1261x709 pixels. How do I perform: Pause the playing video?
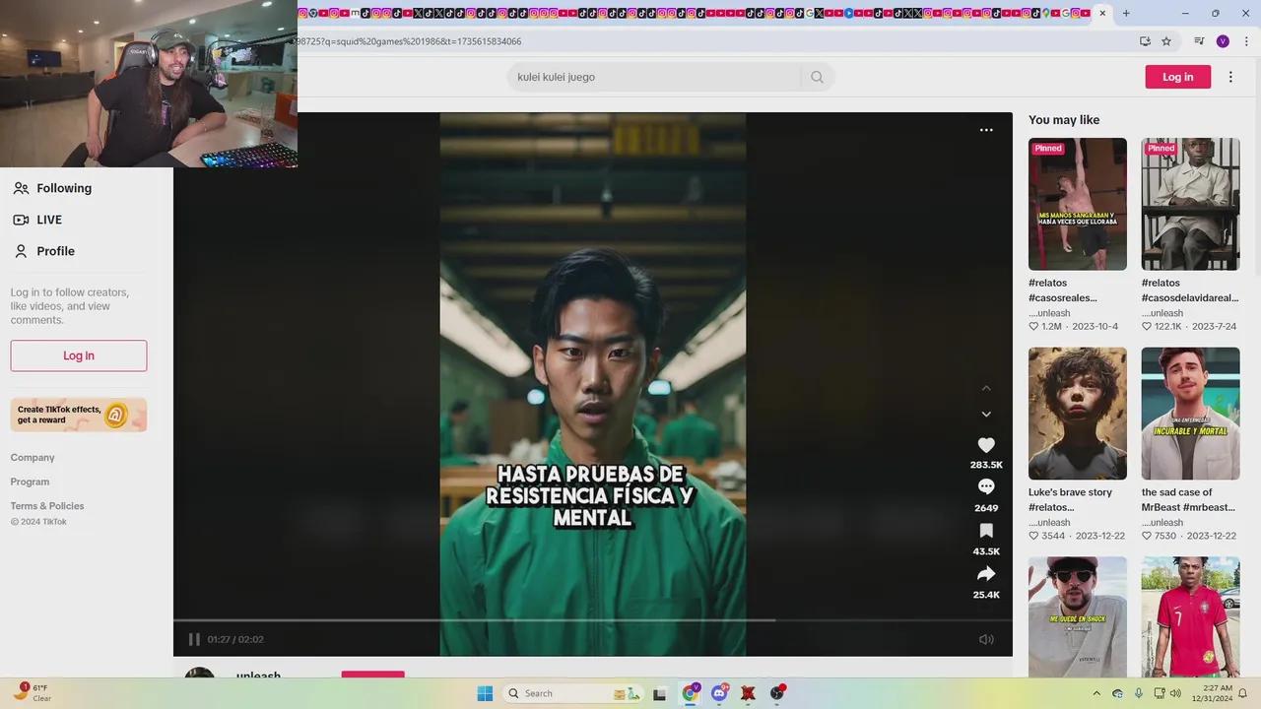[194, 639]
